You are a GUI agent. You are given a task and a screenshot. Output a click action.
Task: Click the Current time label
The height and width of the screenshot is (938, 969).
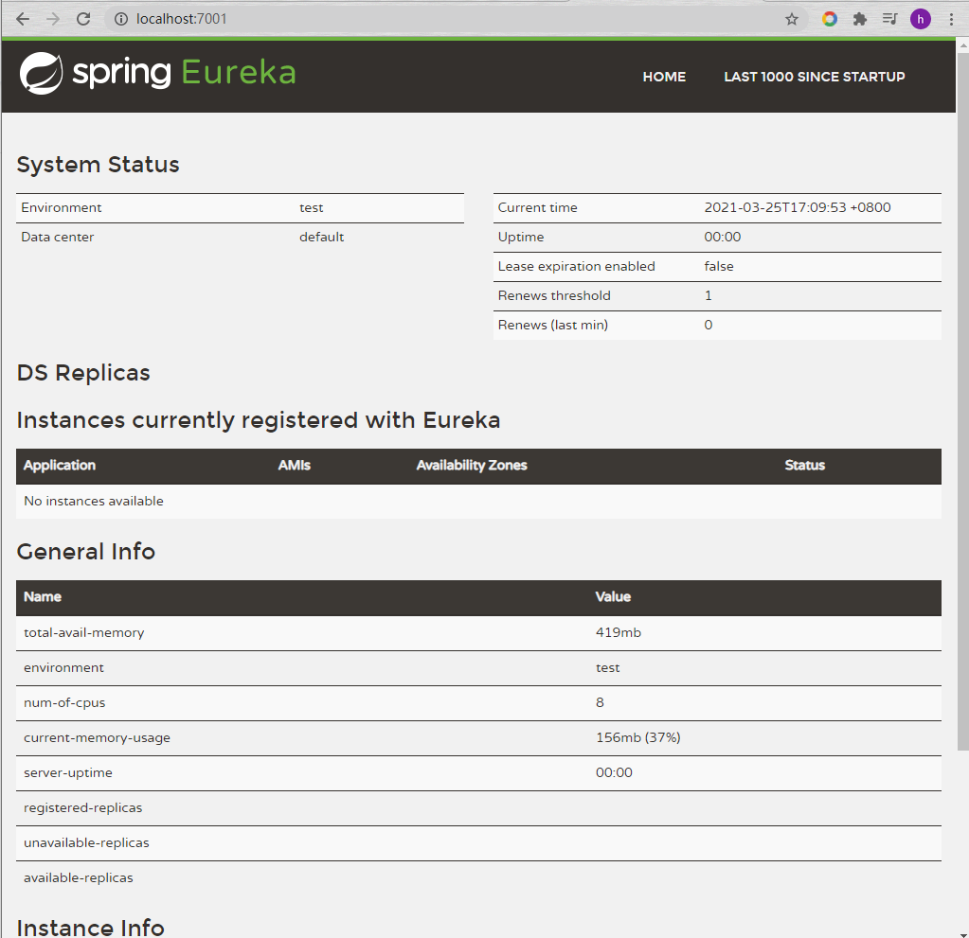tap(538, 207)
